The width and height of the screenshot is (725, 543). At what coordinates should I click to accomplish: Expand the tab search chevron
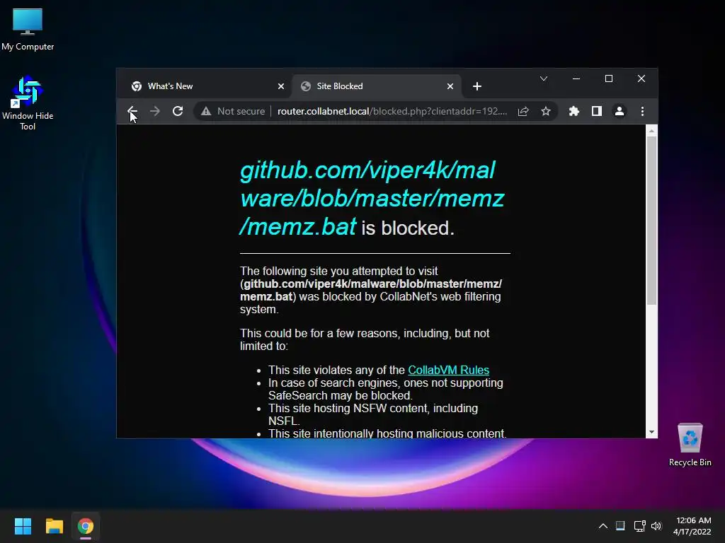pos(544,79)
